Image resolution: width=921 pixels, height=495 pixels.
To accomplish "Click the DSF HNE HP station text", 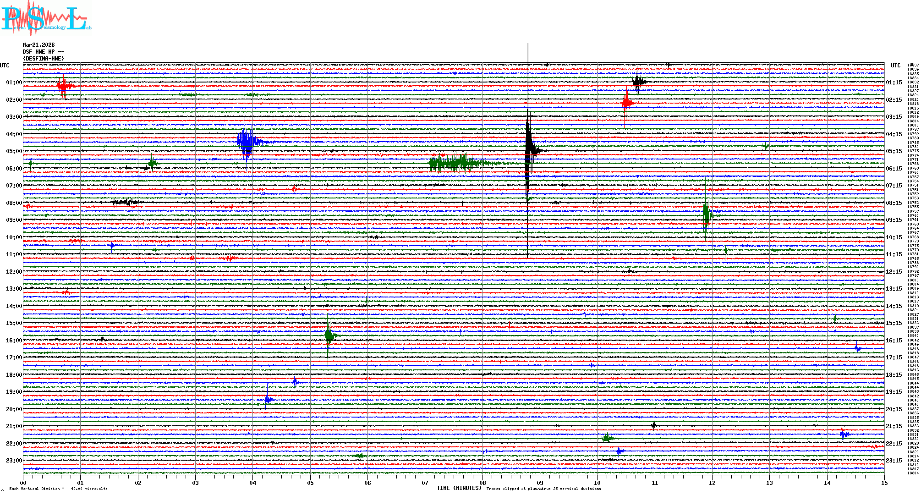I will [43, 52].
